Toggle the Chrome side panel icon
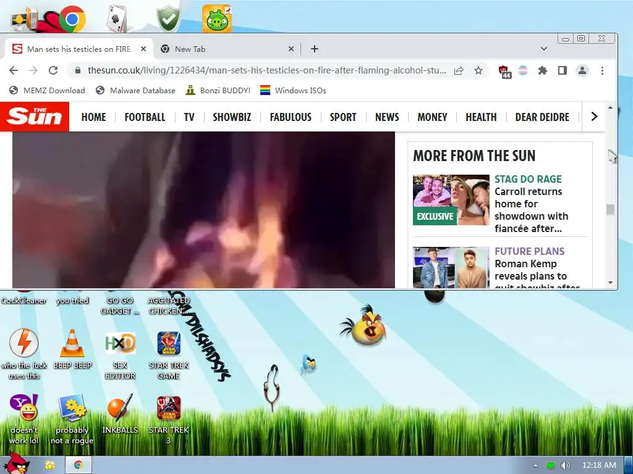 coord(563,70)
